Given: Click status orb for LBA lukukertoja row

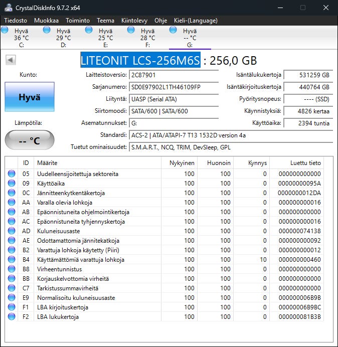Looking at the screenshot, I should click(x=12, y=317).
